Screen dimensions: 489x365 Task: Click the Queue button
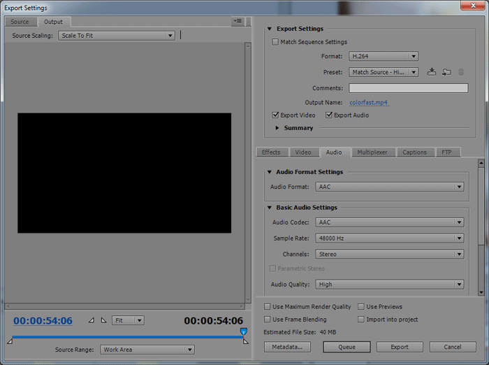346,347
